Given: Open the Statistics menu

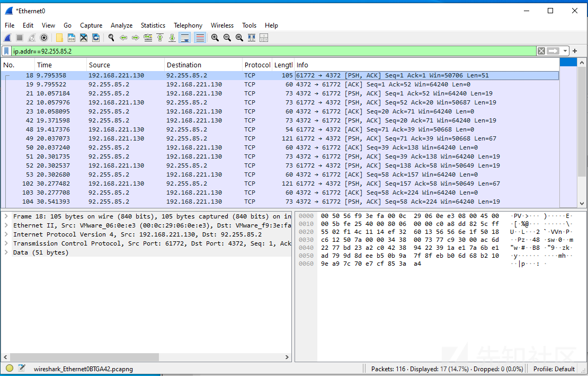Looking at the screenshot, I should tap(153, 25).
